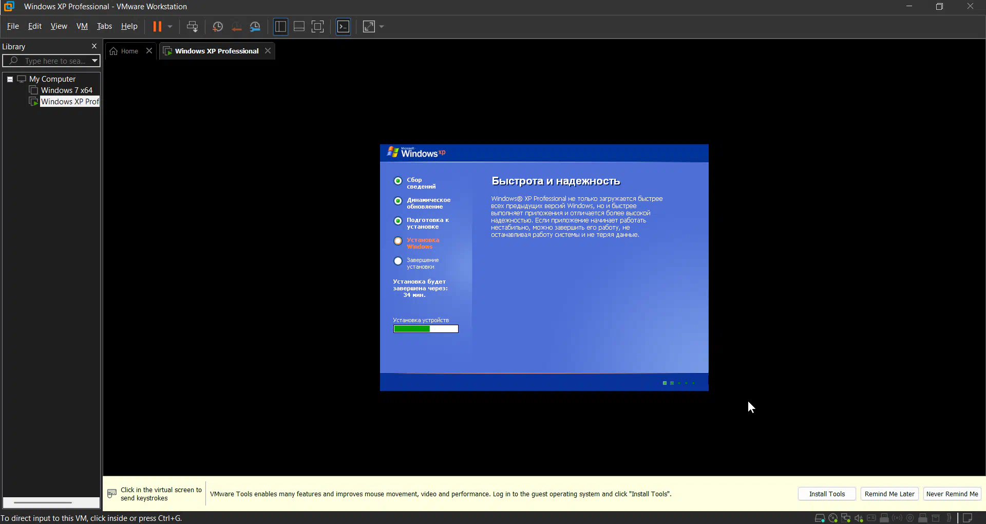Open the Tabs menu
This screenshot has height=524, width=986.
(104, 26)
